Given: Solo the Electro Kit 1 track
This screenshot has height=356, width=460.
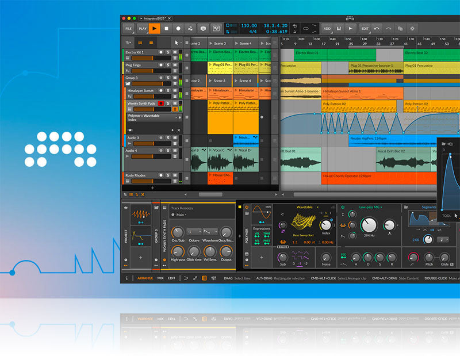Looking at the screenshot, I should point(168,52).
